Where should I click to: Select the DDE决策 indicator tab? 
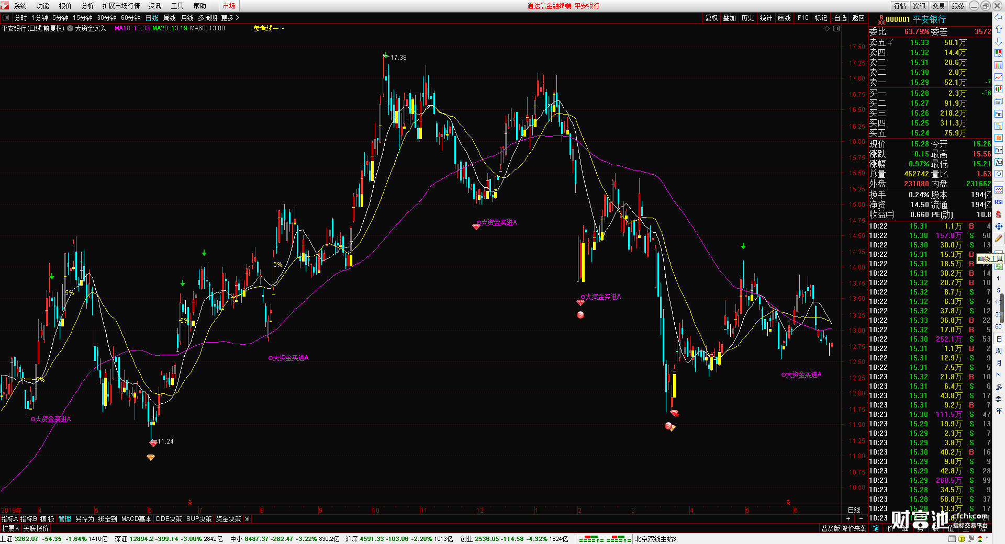pos(169,519)
